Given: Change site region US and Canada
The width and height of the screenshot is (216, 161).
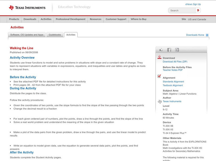Looking at the screenshot, I should (x=197, y=19).
